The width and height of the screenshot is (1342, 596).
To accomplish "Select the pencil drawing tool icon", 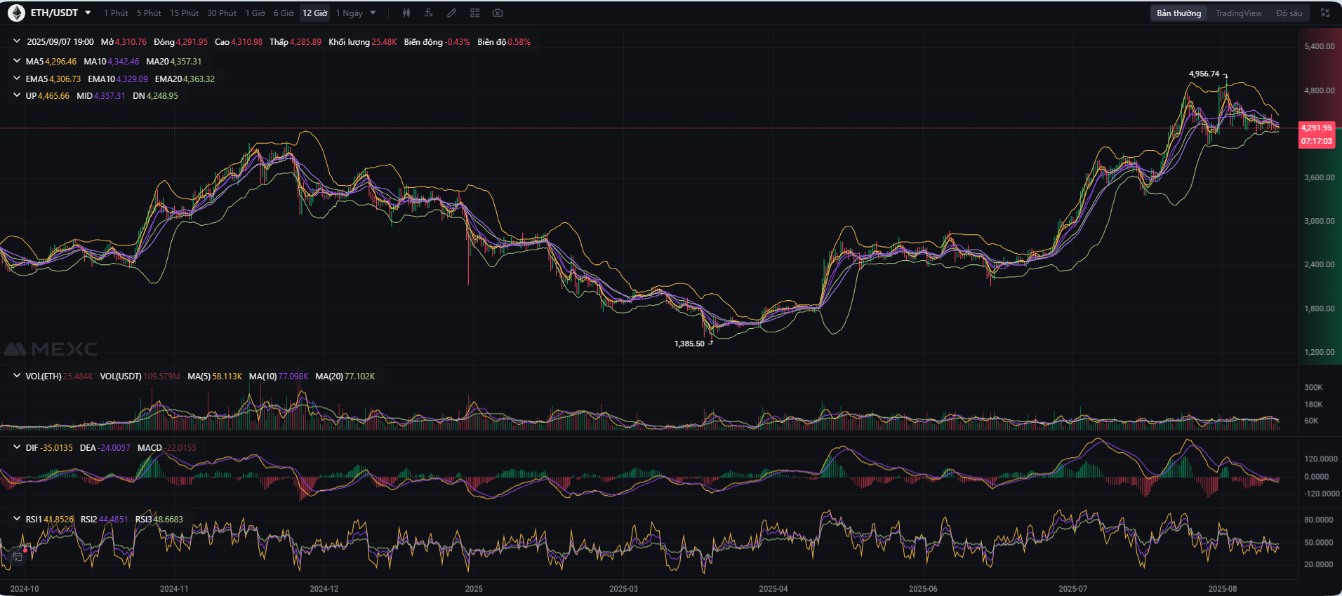I will (452, 13).
